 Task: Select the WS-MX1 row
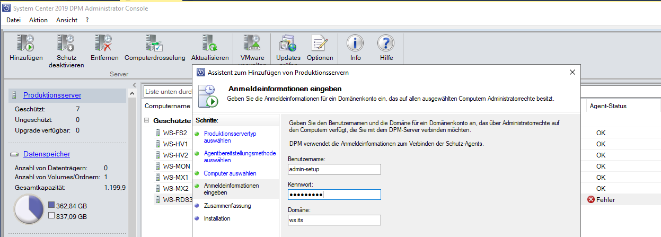coord(402,177)
